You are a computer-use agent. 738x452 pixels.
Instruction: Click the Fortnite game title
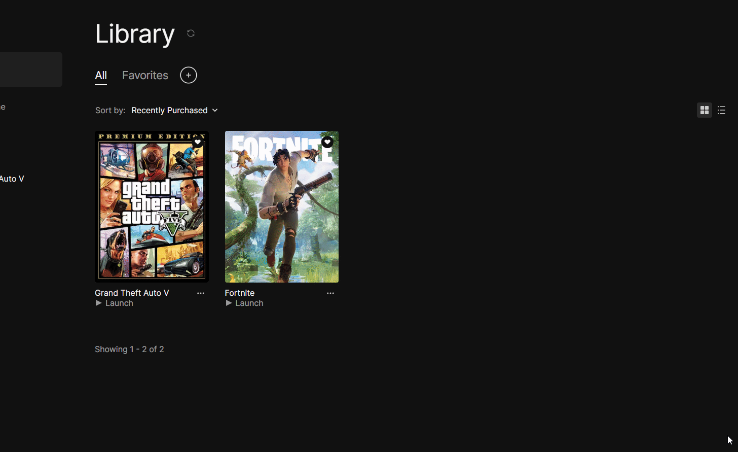coord(240,293)
